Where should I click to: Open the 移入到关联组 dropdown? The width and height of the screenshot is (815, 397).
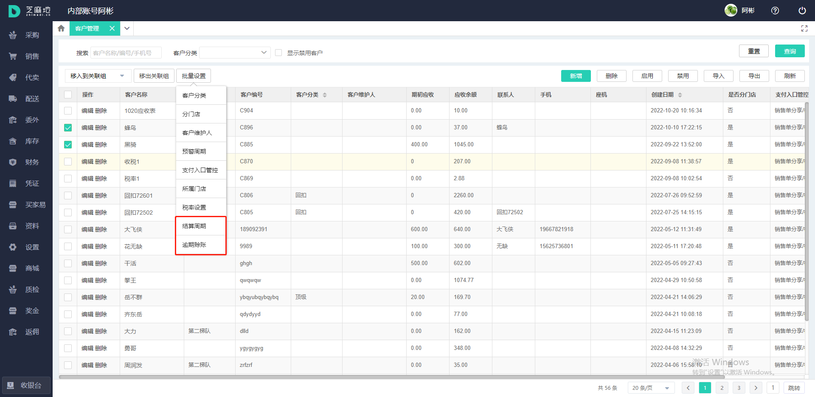(97, 76)
